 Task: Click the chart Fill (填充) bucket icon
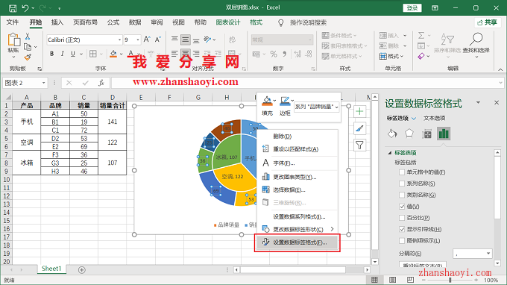pyautogui.click(x=267, y=101)
